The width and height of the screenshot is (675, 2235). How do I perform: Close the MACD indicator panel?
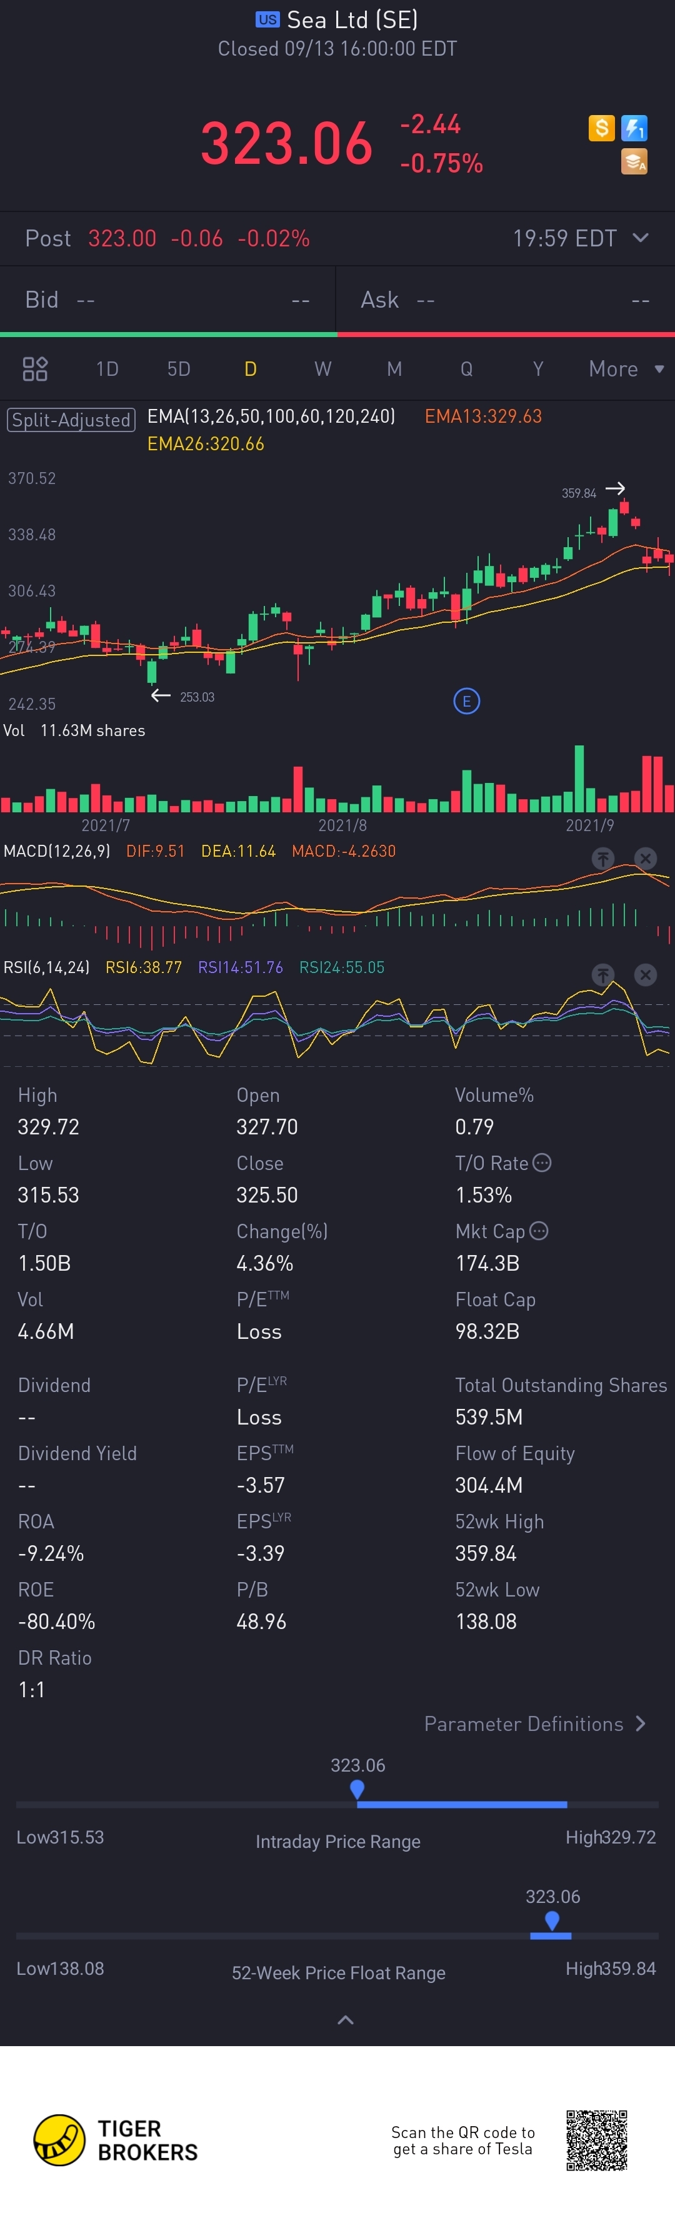pyautogui.click(x=646, y=858)
